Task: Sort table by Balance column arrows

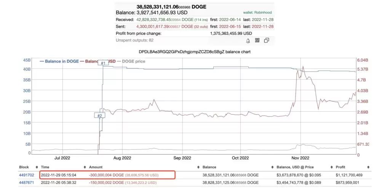Action: click(x=272, y=167)
